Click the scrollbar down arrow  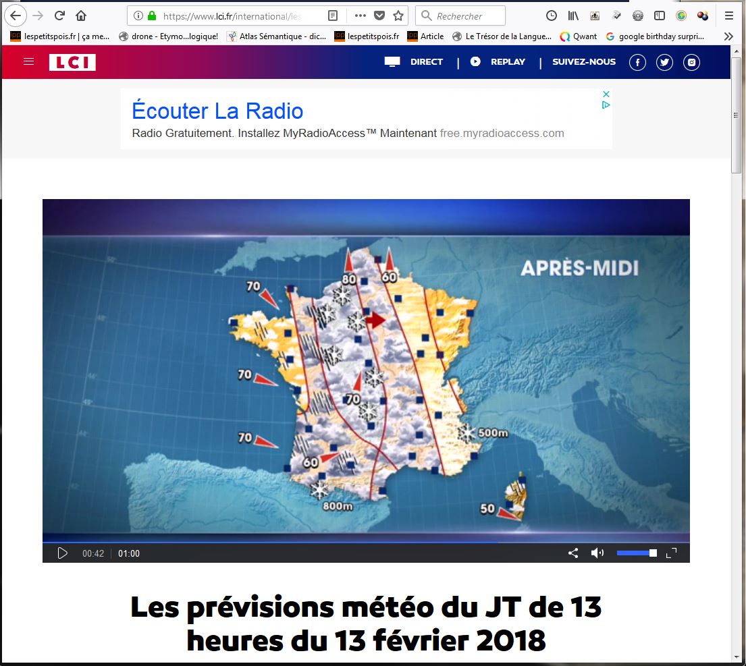pyautogui.click(x=736, y=657)
